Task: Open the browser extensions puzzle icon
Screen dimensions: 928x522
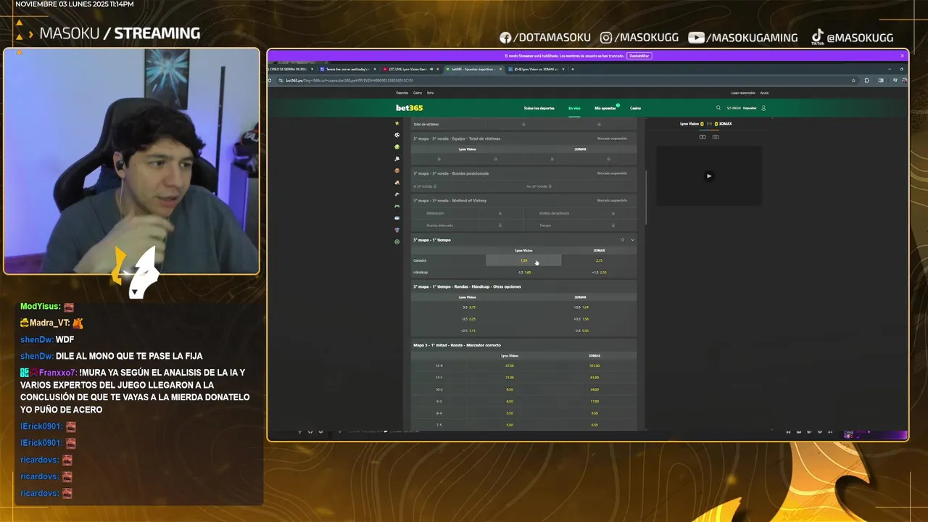Action: pos(866,80)
